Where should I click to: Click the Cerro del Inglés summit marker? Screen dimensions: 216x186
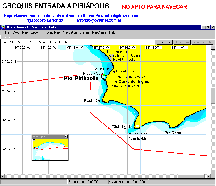click(116, 82)
